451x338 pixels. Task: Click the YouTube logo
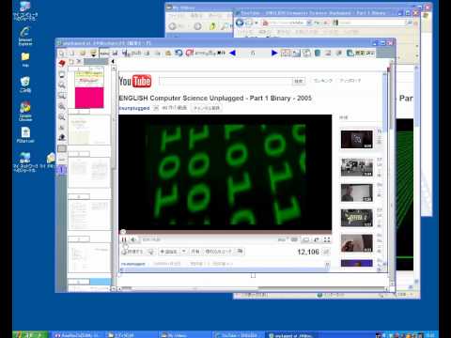[135, 82]
